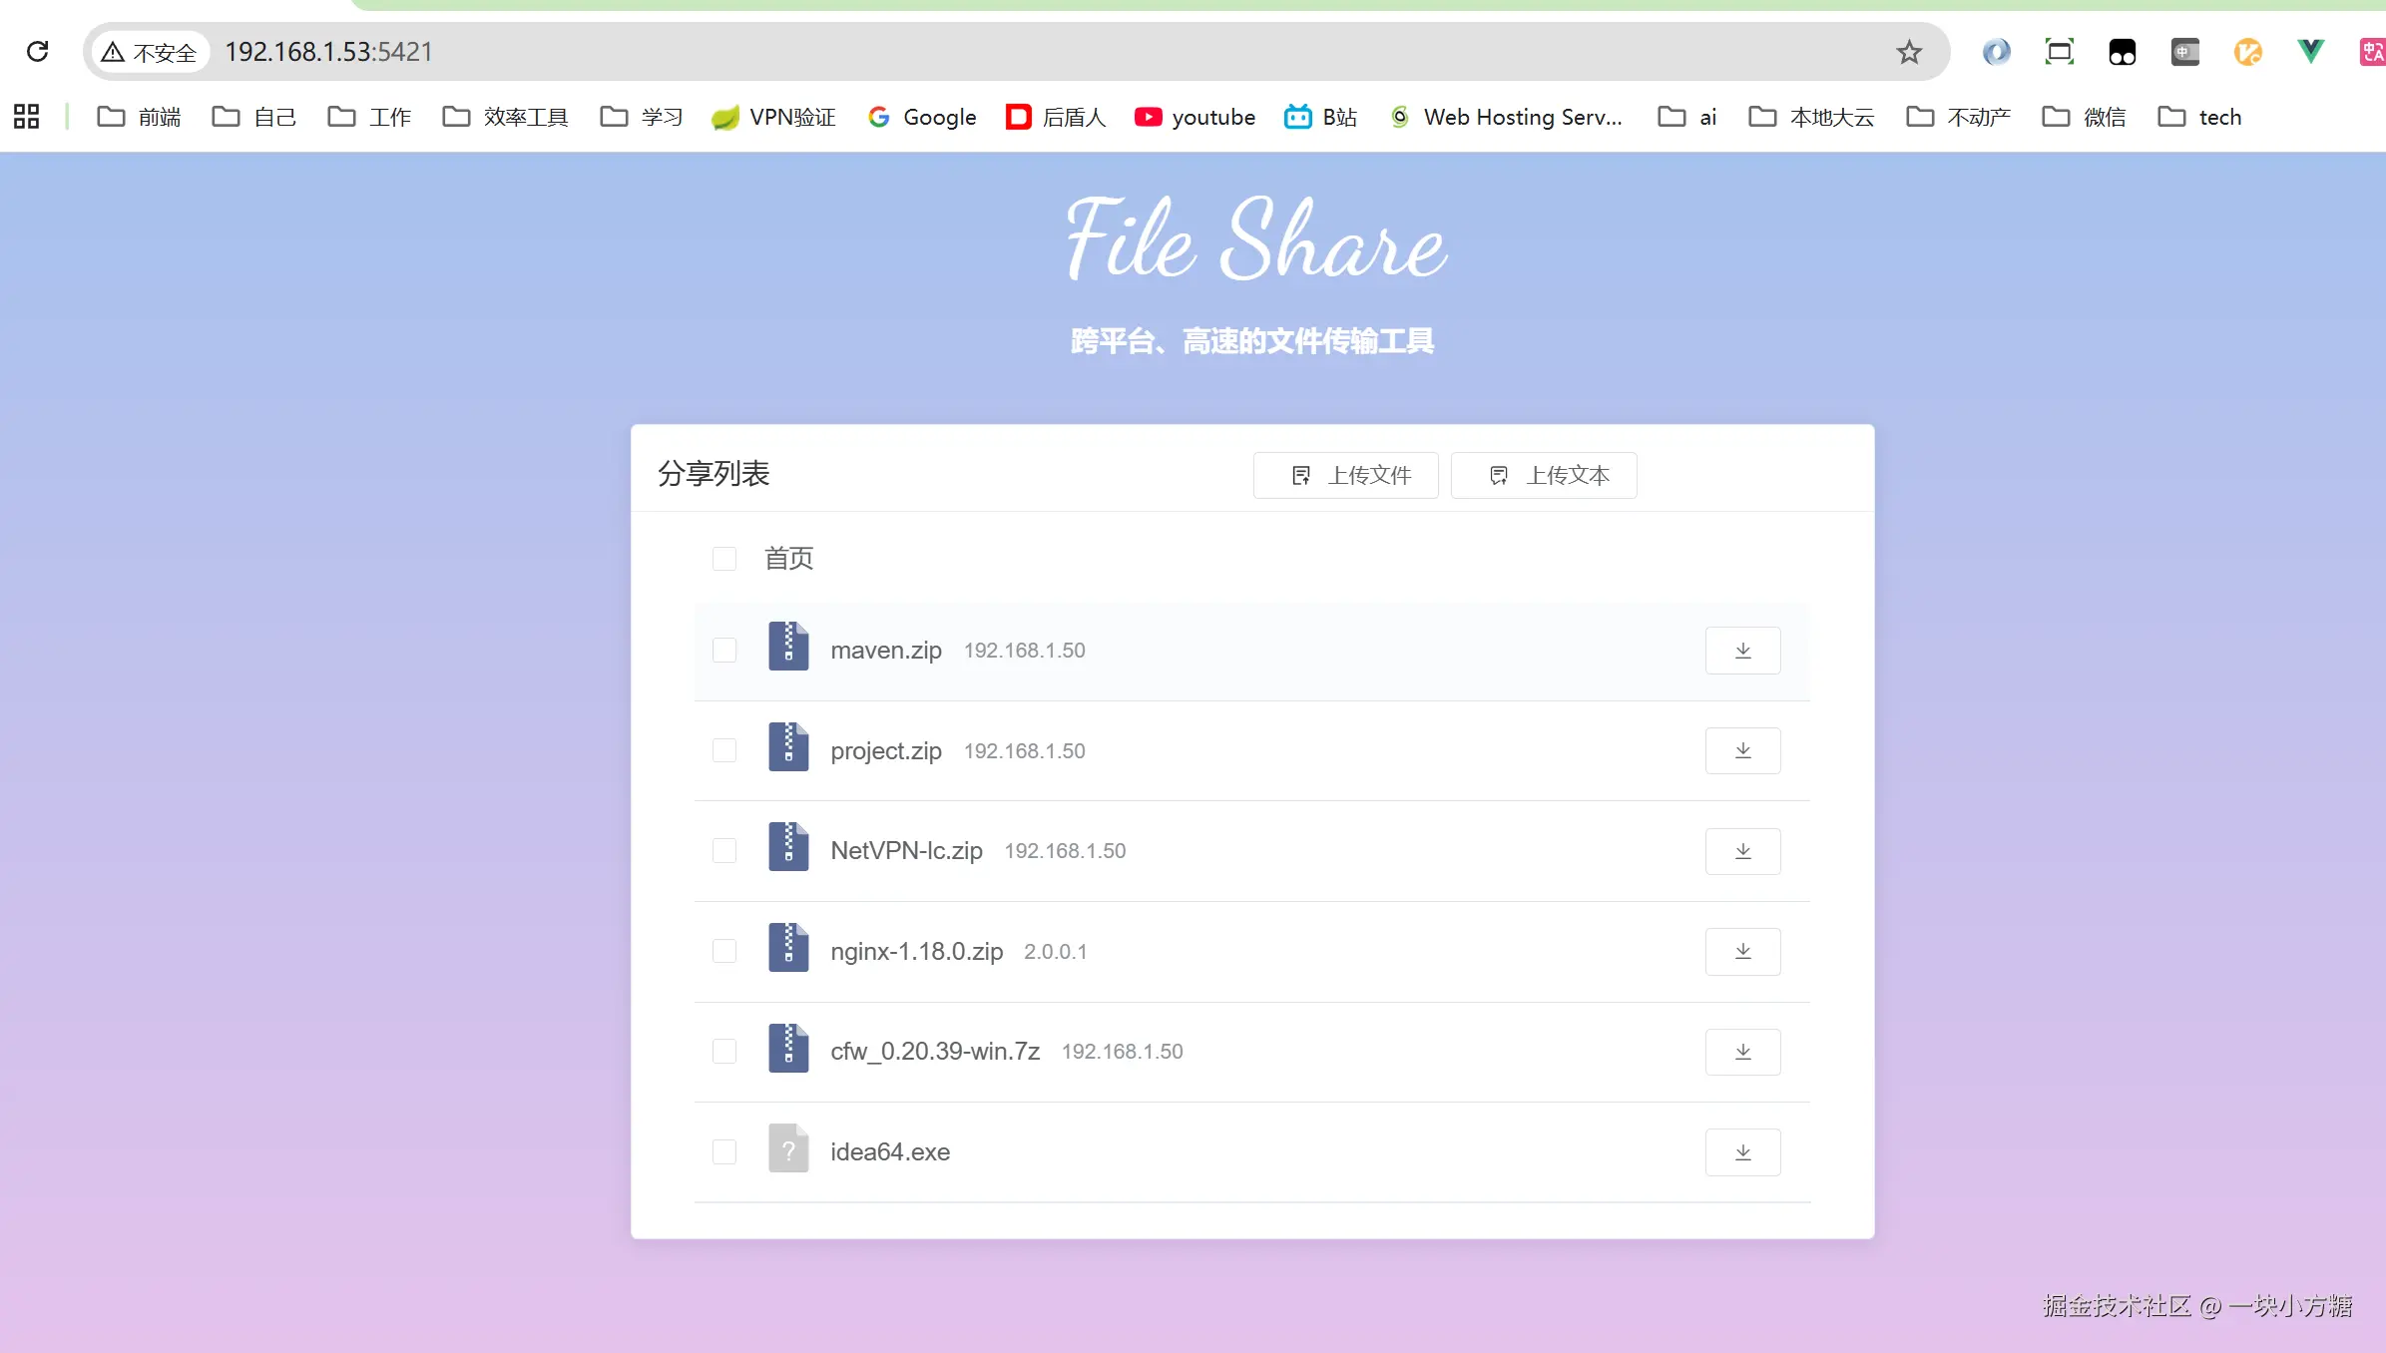
Task: Click the browser reload icon
Action: pyautogui.click(x=38, y=52)
